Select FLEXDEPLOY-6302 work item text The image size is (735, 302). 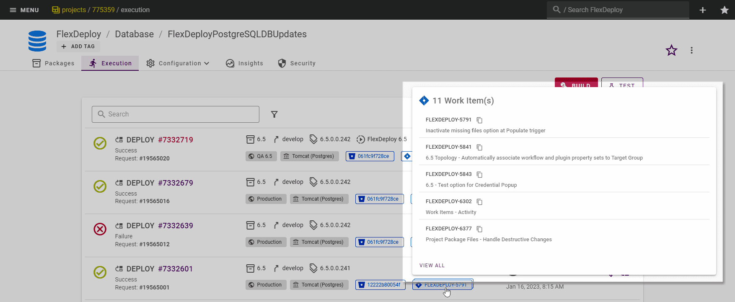click(x=448, y=201)
